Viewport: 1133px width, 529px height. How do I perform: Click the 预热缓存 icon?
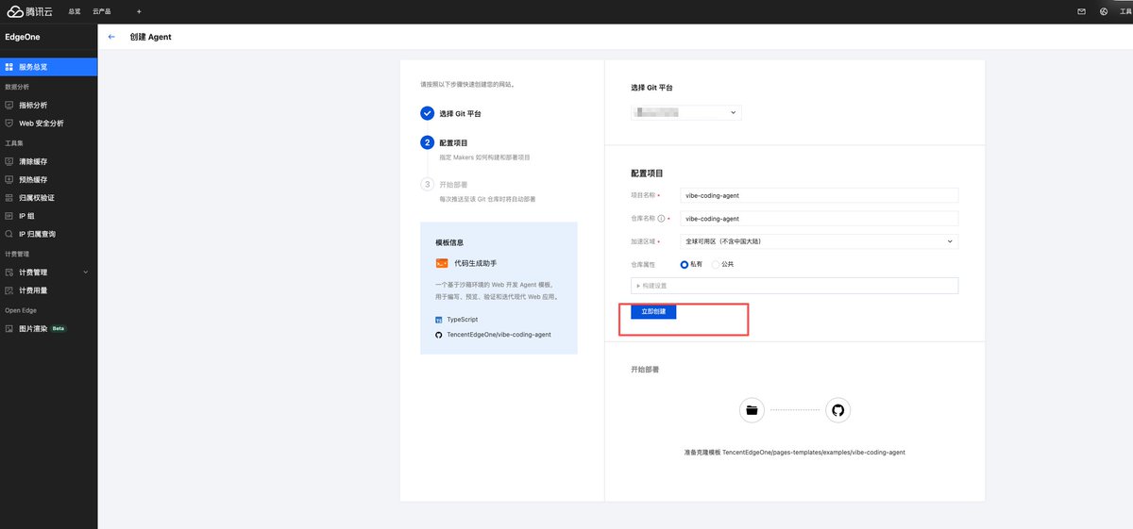tap(9, 179)
